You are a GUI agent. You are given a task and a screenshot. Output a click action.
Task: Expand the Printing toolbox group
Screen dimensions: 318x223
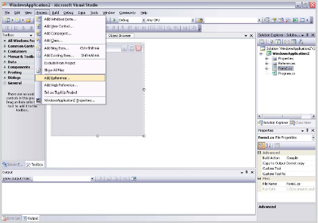coord(4,72)
